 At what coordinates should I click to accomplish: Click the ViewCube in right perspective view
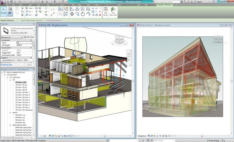tap(218, 39)
